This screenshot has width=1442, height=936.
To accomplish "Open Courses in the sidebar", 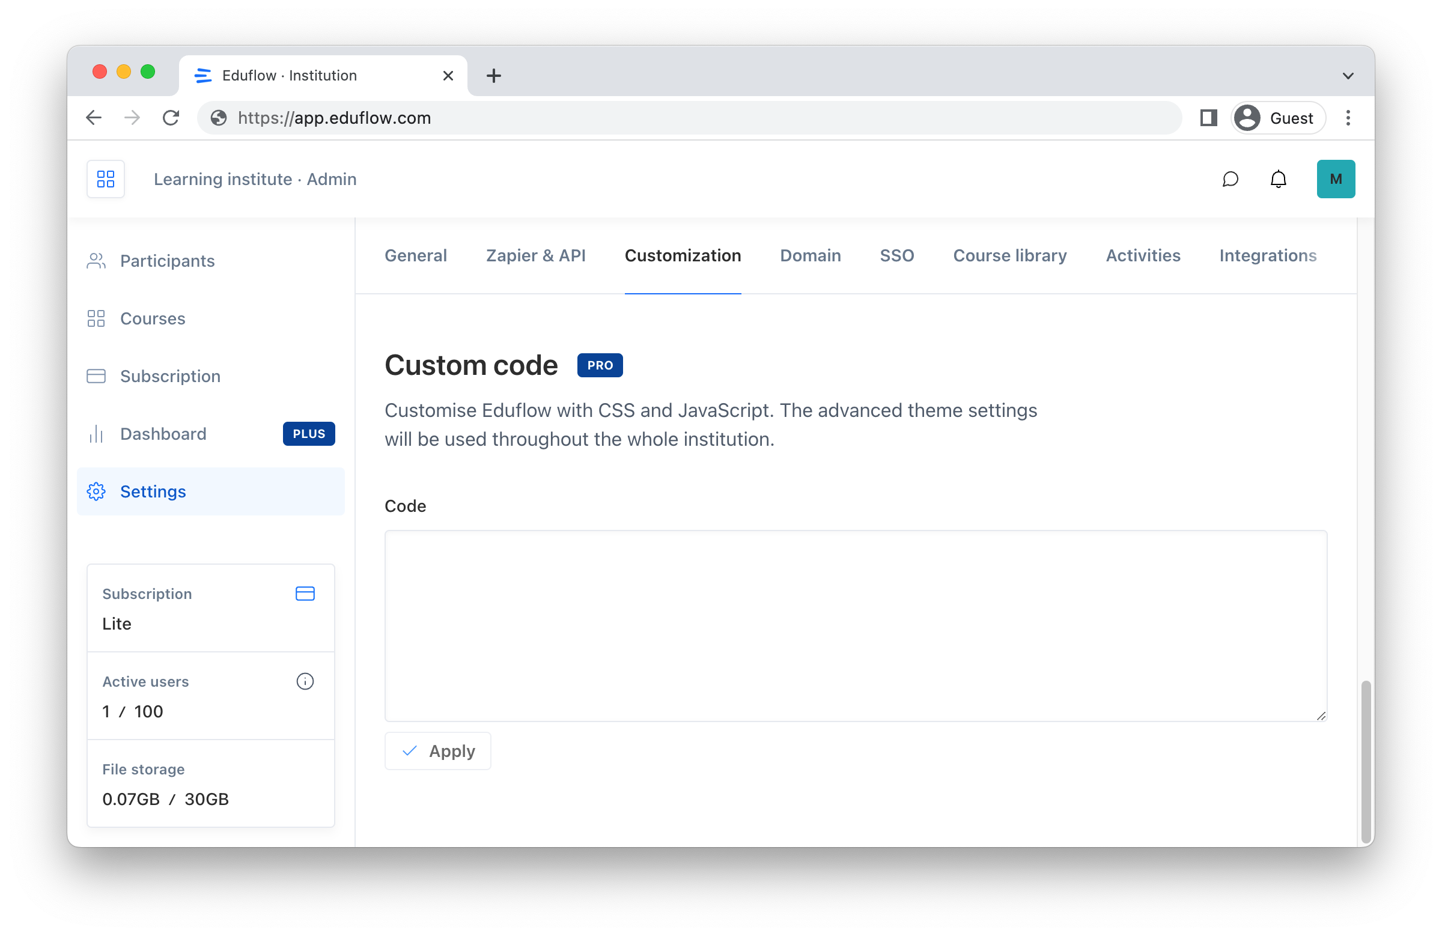I will click(211, 318).
